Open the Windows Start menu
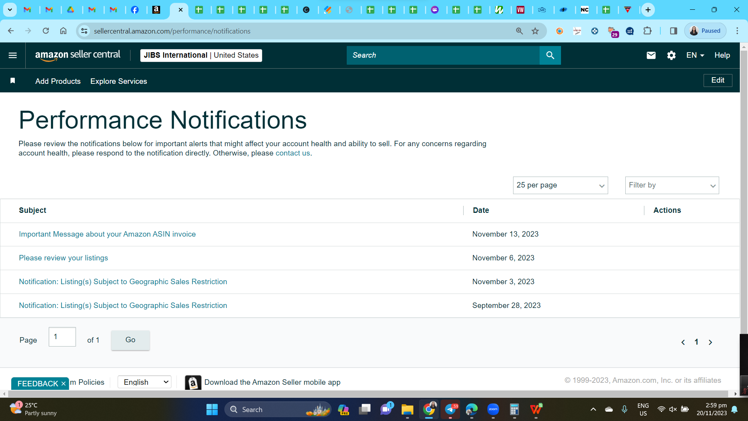The height and width of the screenshot is (421, 748). pyautogui.click(x=212, y=409)
